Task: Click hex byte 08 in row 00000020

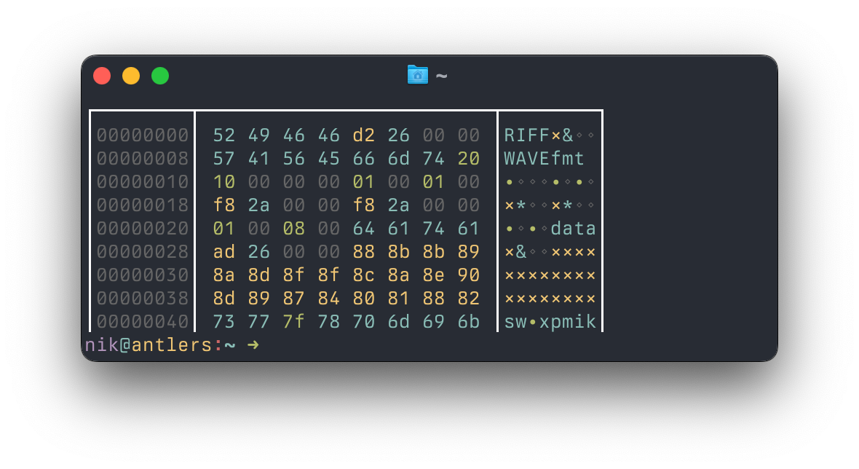Action: (x=293, y=229)
